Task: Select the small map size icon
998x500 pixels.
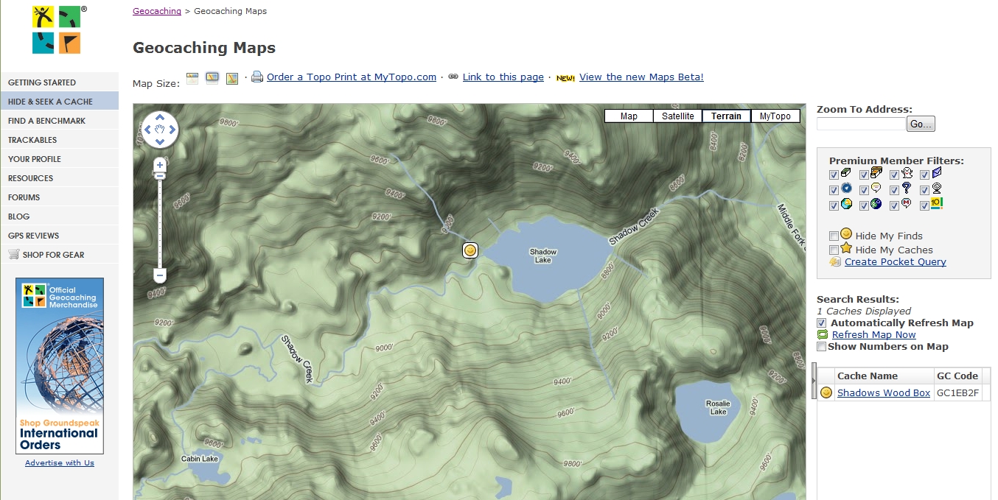Action: point(192,78)
